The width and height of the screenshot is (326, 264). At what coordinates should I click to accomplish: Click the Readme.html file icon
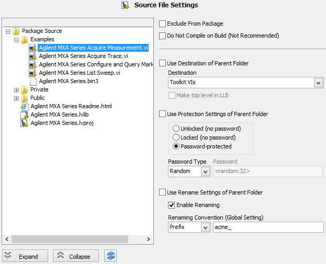click(x=25, y=106)
